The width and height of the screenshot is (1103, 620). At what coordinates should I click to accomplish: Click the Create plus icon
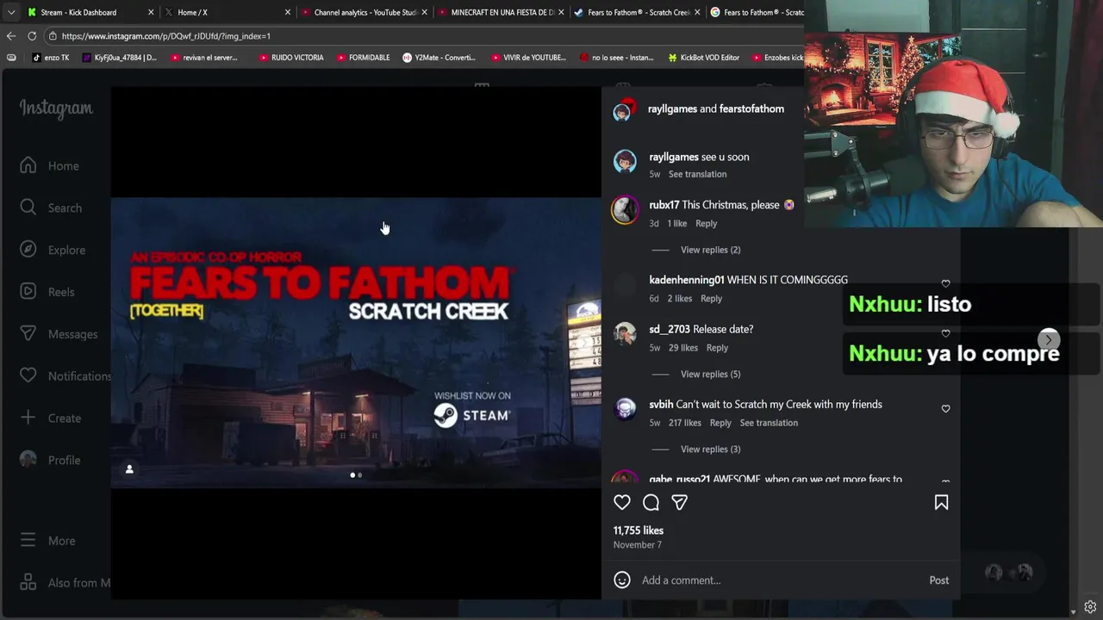[x=28, y=418]
